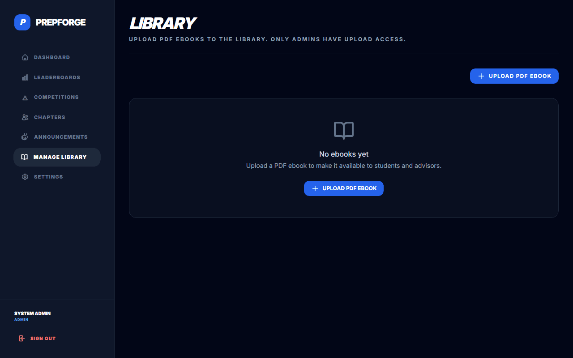The width and height of the screenshot is (573, 358).
Task: Click the book icon above No ebooks yet
Action: pyautogui.click(x=343, y=131)
